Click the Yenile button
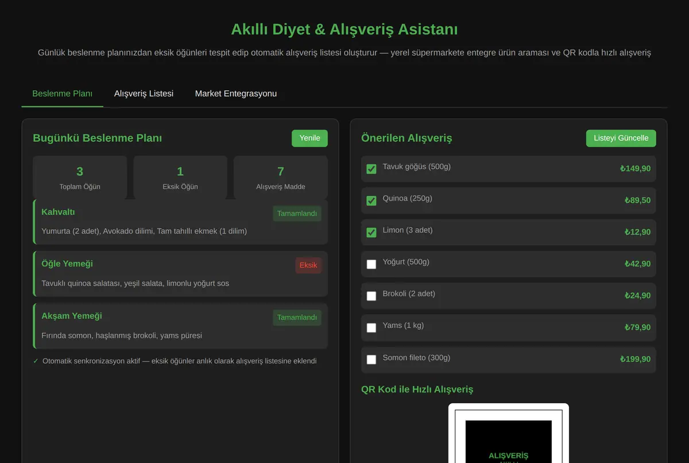 pyautogui.click(x=309, y=138)
